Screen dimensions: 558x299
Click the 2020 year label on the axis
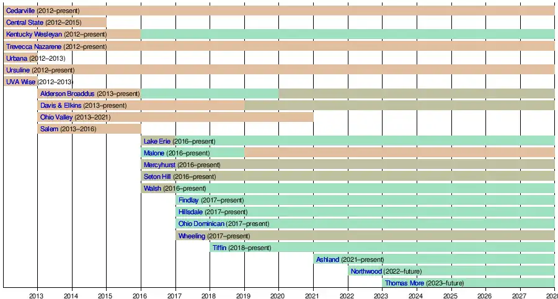[x=278, y=295]
